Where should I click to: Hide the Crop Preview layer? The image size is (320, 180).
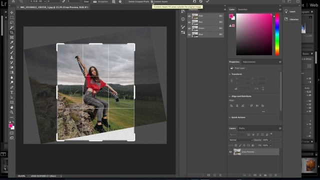point(230,152)
